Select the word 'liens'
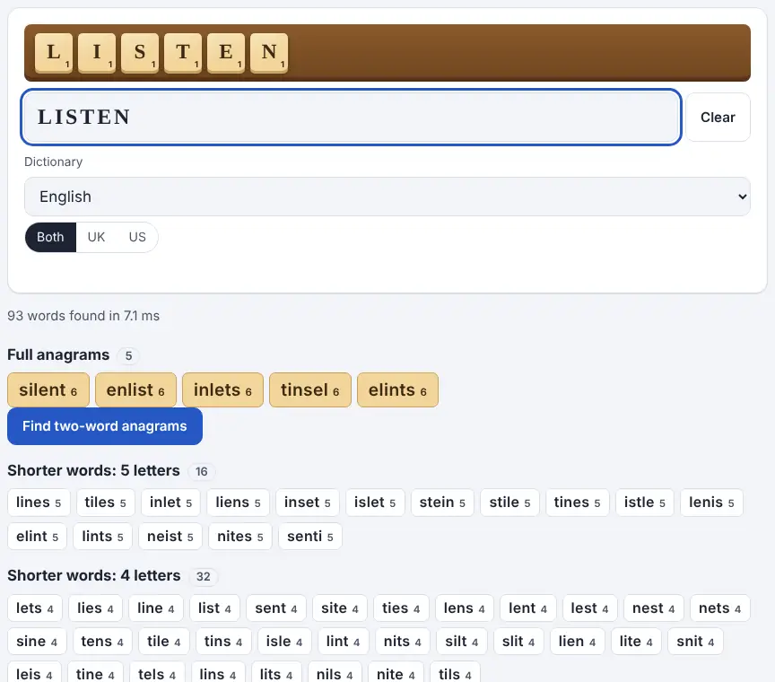 coord(238,503)
